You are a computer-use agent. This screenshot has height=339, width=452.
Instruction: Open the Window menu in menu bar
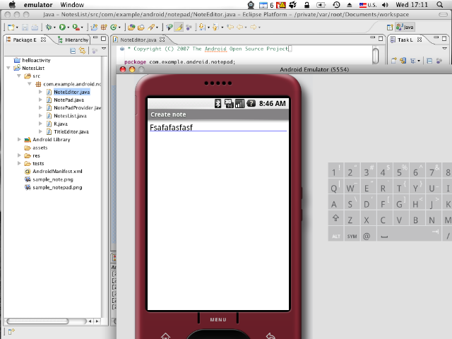pyautogui.click(x=72, y=5)
